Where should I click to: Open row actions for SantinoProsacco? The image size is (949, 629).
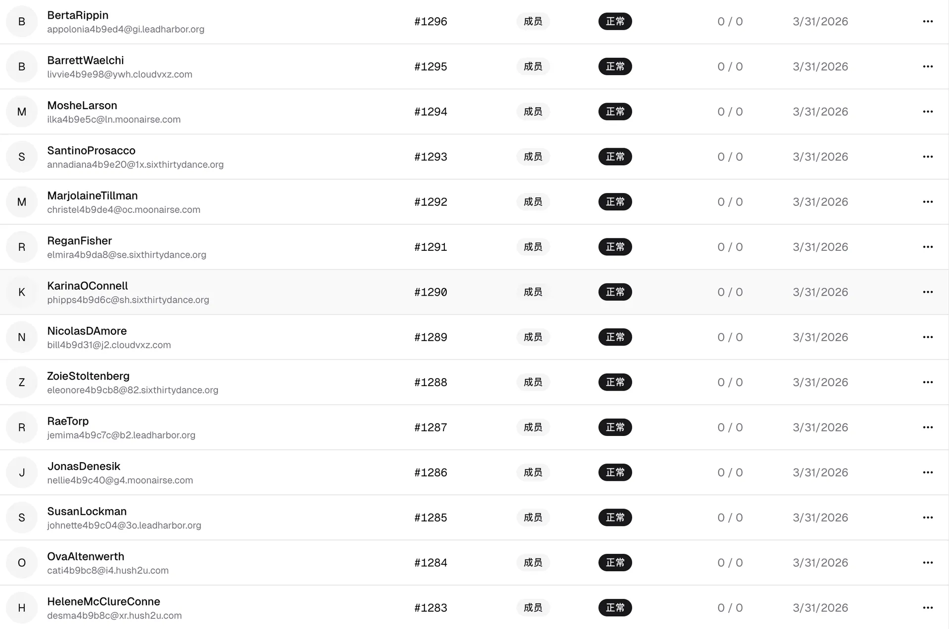pos(928,157)
